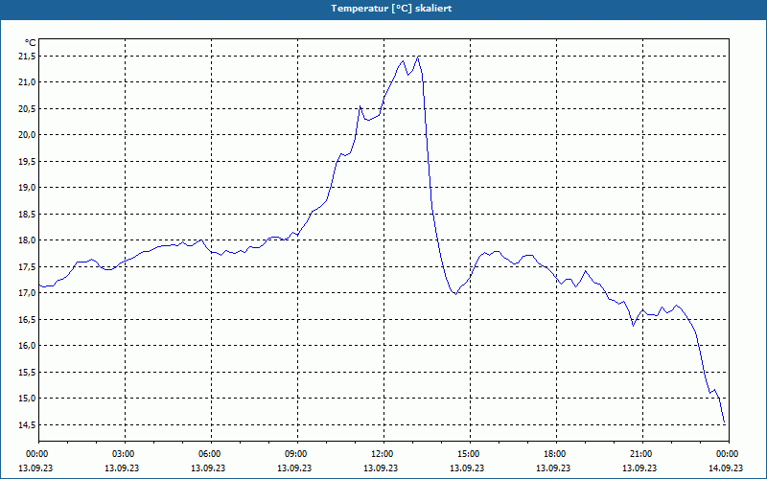Click the 21:00 time label

pyautogui.click(x=641, y=454)
